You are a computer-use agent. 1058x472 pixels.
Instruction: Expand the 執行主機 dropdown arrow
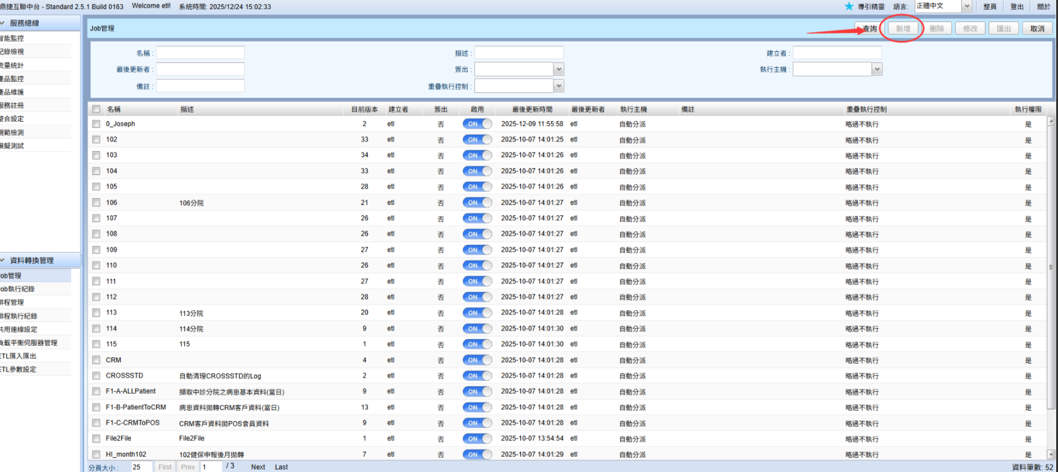[x=877, y=69]
